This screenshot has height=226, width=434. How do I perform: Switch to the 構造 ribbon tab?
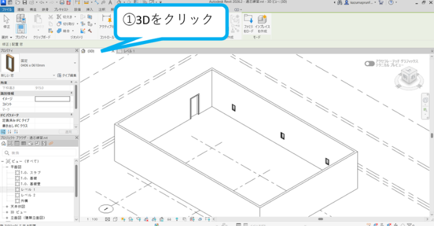(33, 9)
